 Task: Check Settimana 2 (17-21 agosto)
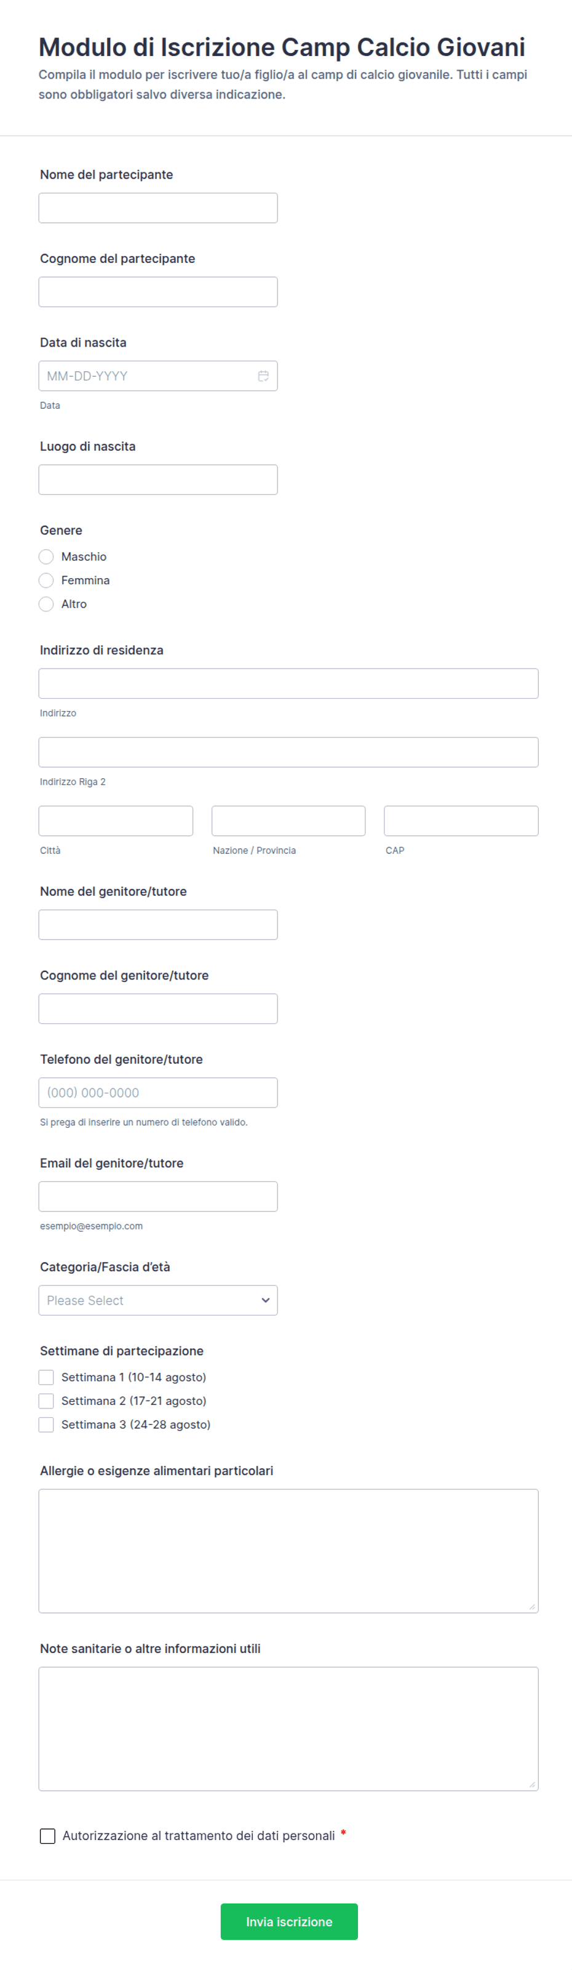click(47, 1401)
